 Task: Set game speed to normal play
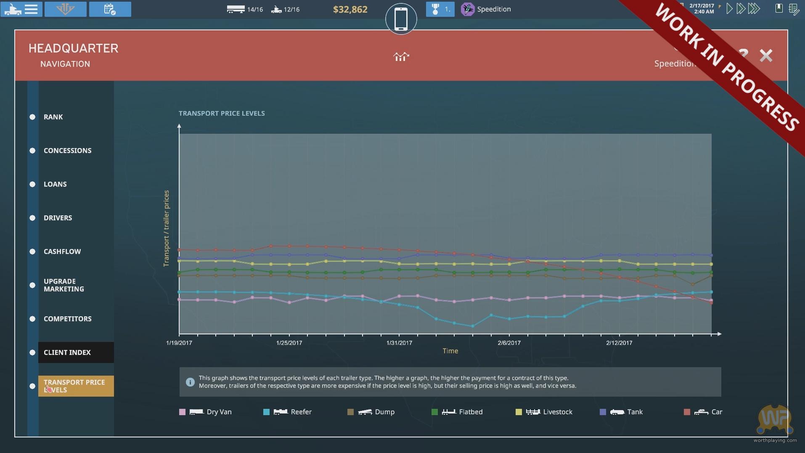730,9
